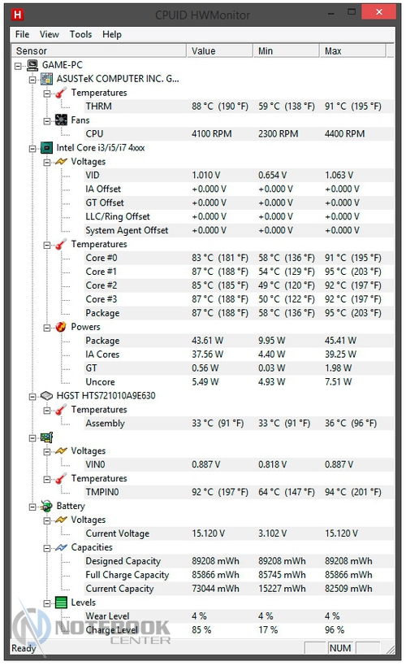This screenshot has height=666, width=406.
Task: Select the Battery icon in tree
Action: tap(46, 506)
